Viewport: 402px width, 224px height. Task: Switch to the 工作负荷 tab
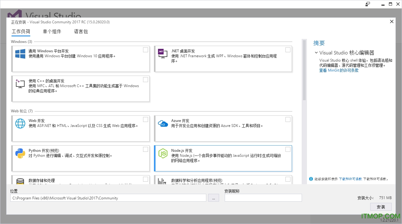pos(21,31)
